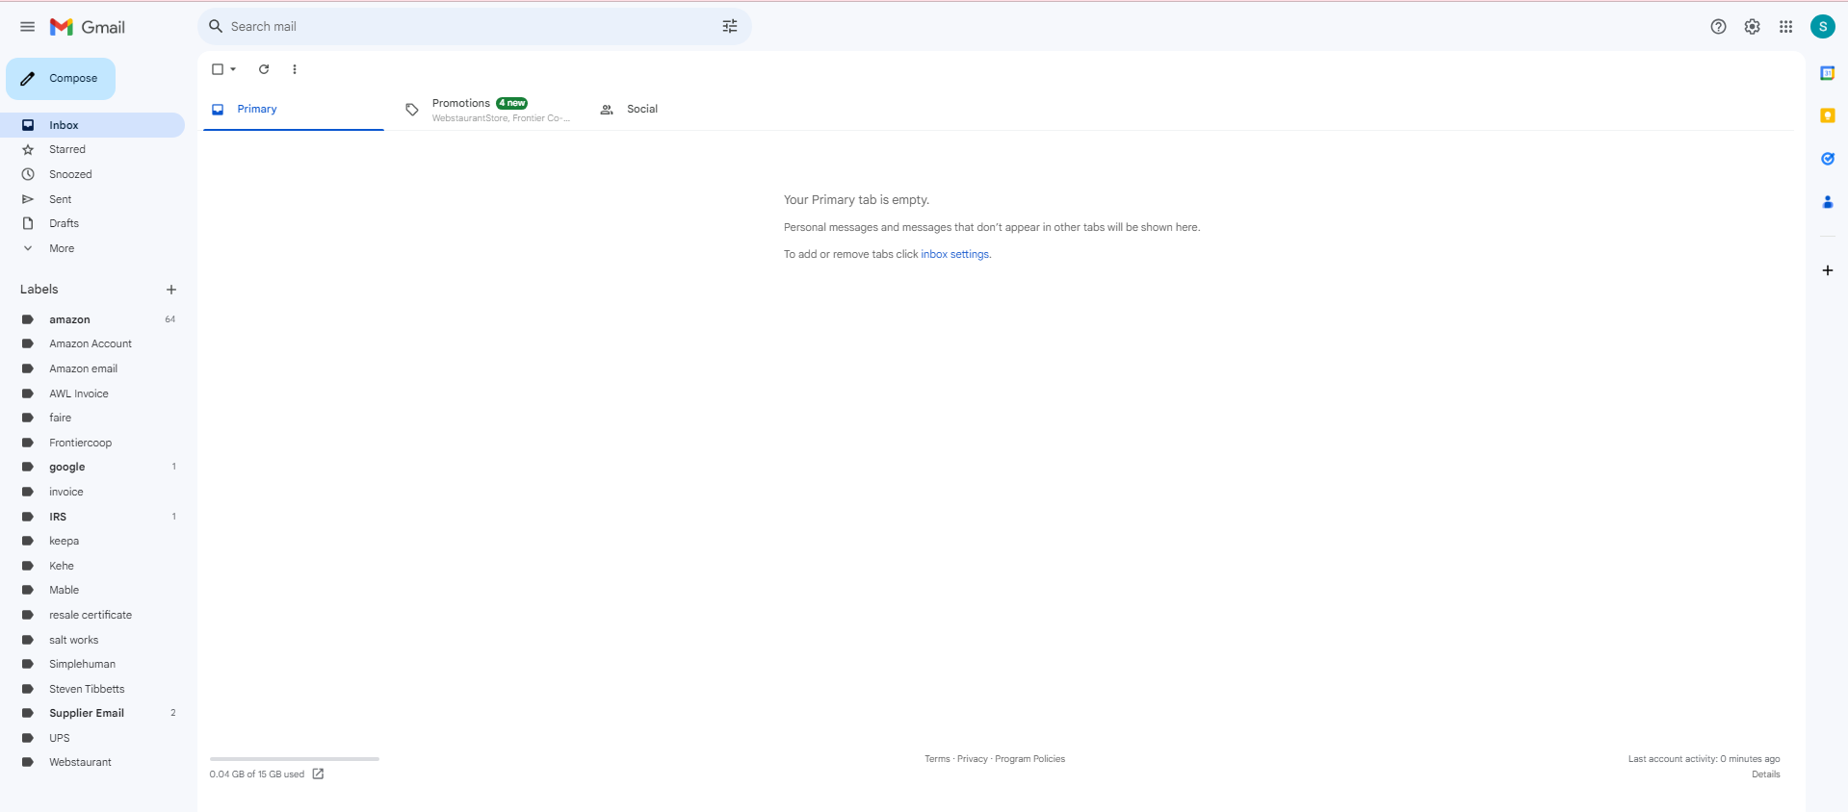
Task: Open the Google account avatar
Action: click(x=1822, y=27)
